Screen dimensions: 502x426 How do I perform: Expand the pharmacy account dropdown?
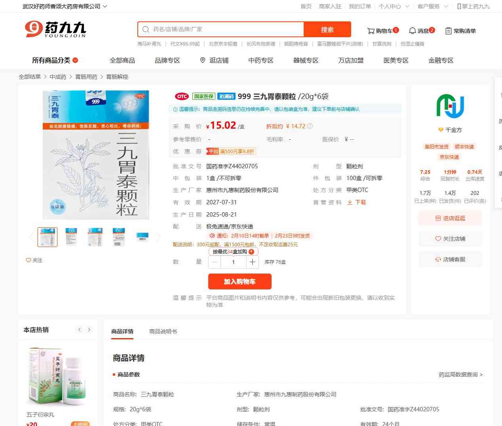[105, 6]
